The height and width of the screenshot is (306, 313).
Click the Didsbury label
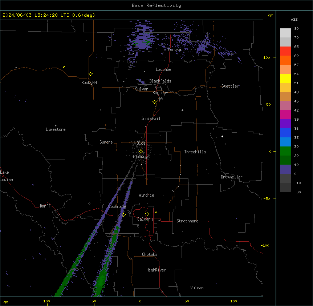pos(139,157)
